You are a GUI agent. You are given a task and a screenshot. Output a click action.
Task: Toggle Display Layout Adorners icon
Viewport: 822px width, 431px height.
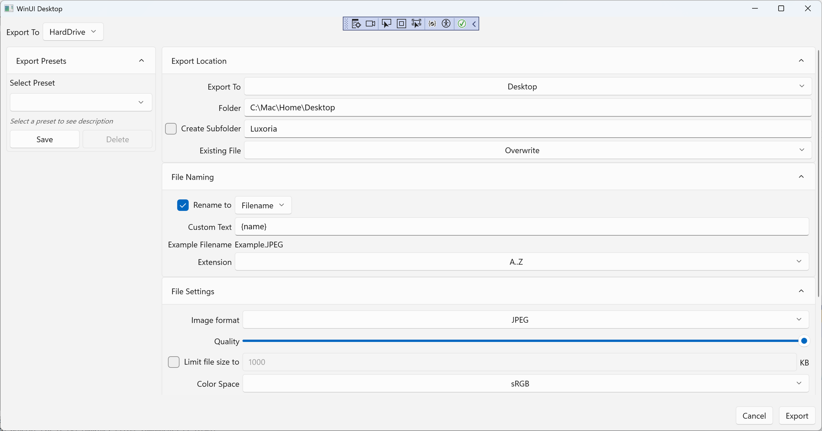[x=401, y=24]
